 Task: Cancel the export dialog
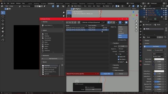[x=121, y=74]
